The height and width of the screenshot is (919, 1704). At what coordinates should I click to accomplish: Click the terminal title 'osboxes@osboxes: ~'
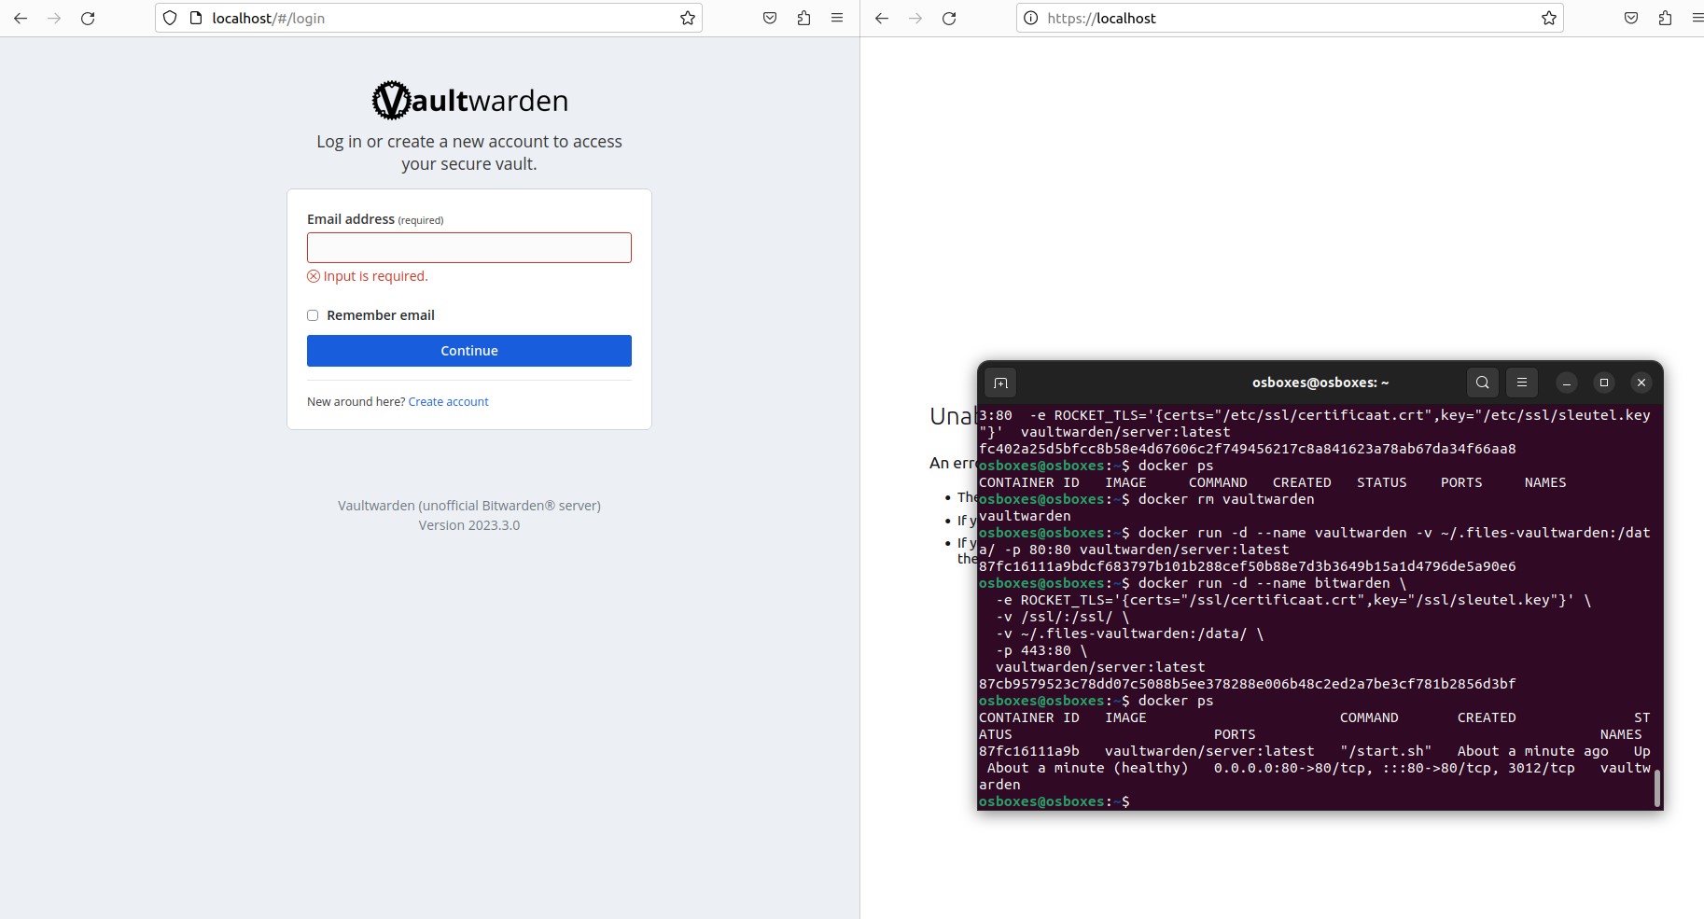pos(1320,383)
